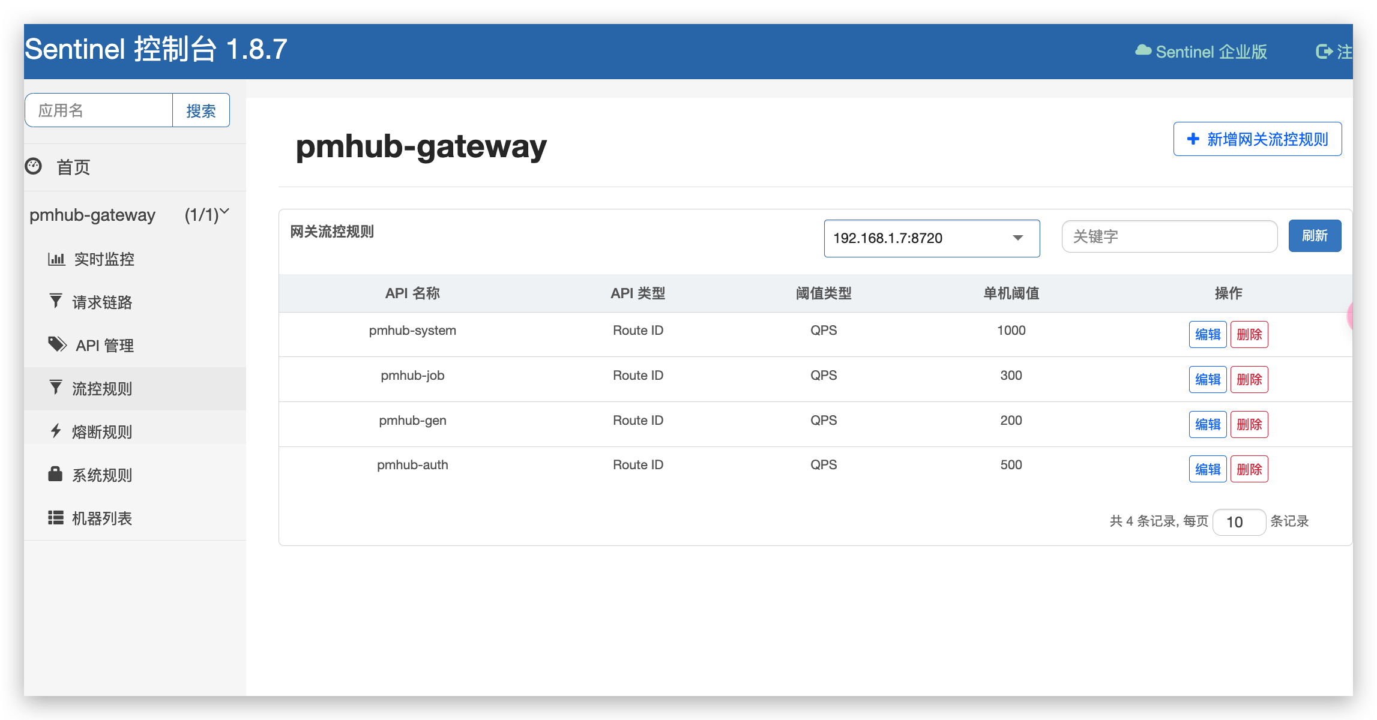Click the 500 threshold value
Image resolution: width=1377 pixels, height=720 pixels.
1011,465
